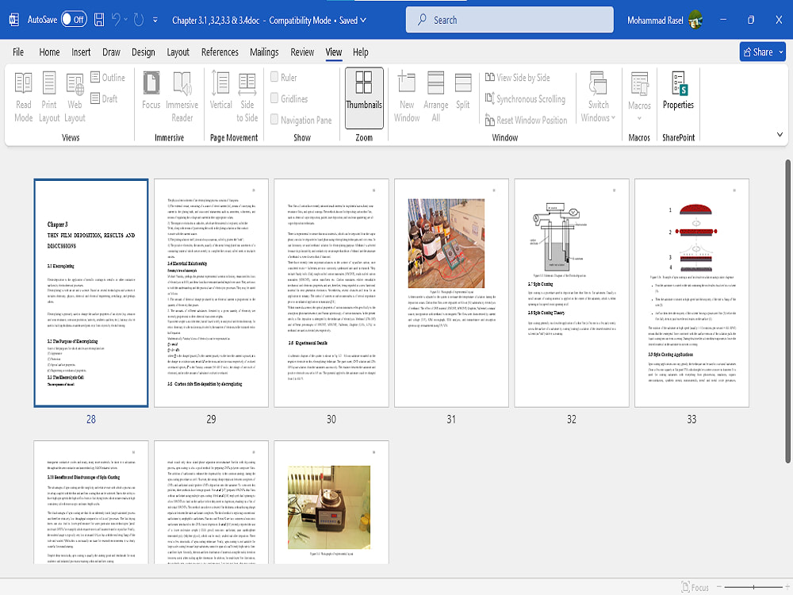793x595 pixels.
Task: Open the Switch Windows dropdown
Action: tap(598, 97)
